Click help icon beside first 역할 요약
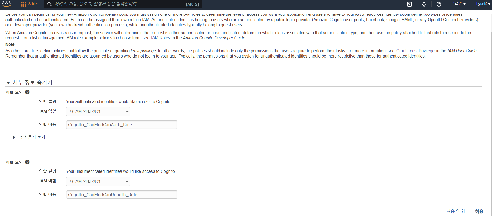Screen dimensions: 492x216 [x=27, y=92]
